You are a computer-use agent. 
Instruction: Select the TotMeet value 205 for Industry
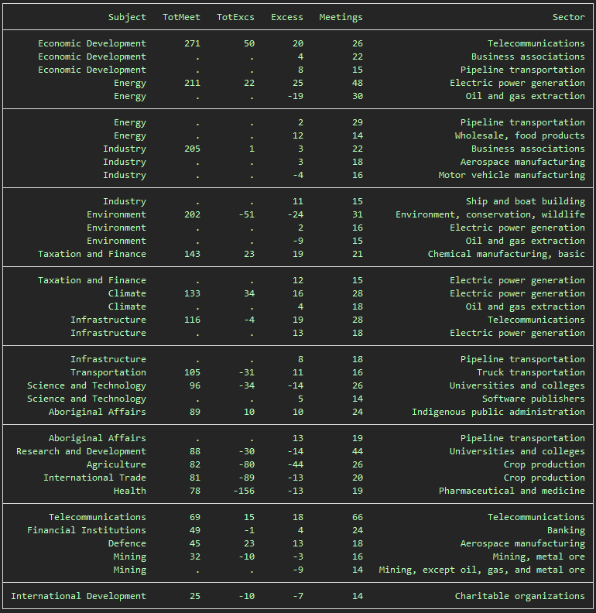point(192,149)
